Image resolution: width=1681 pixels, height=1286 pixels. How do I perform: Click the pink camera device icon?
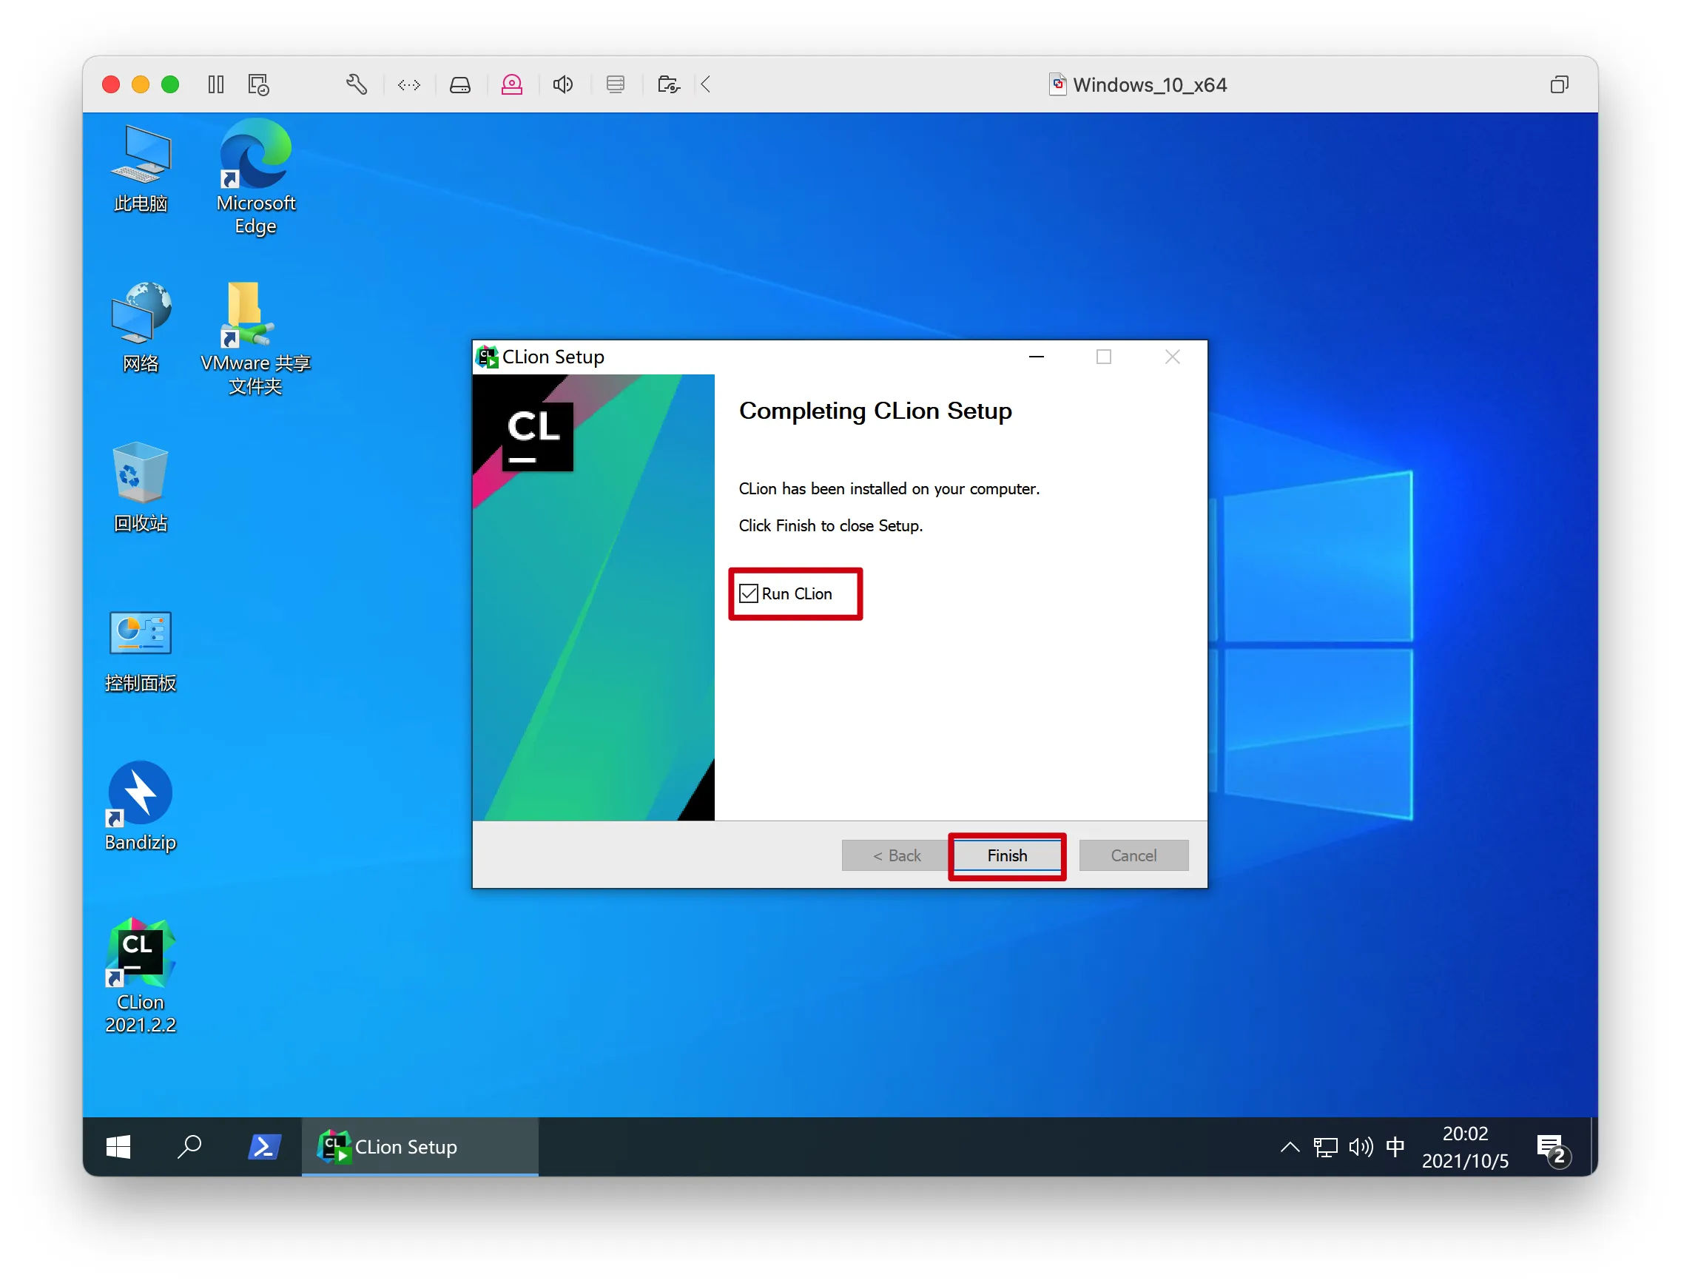point(511,84)
